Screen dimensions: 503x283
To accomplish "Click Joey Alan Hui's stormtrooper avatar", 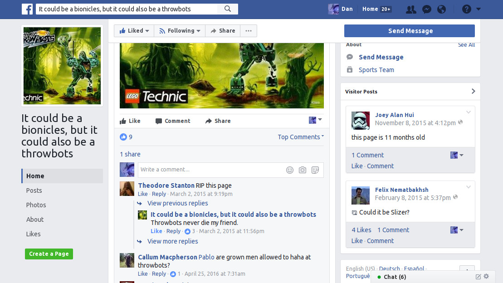I will click(361, 121).
